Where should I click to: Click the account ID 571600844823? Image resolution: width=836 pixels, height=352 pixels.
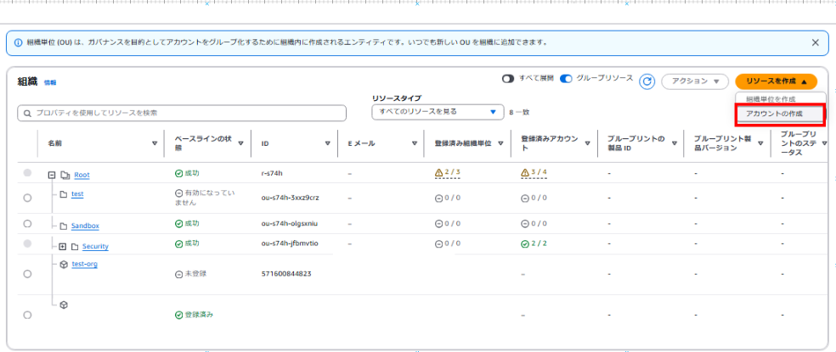tap(286, 274)
